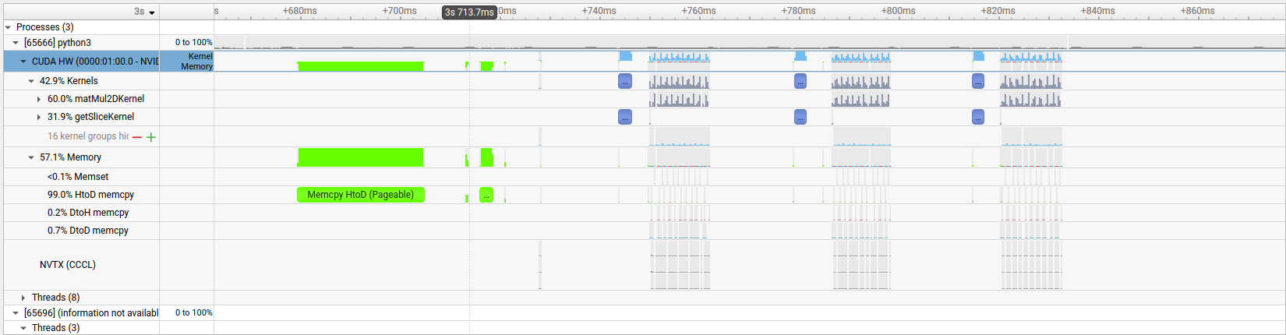Select Kernels row '...' block near +740ms
This screenshot has width=1286, height=335.
click(625, 81)
